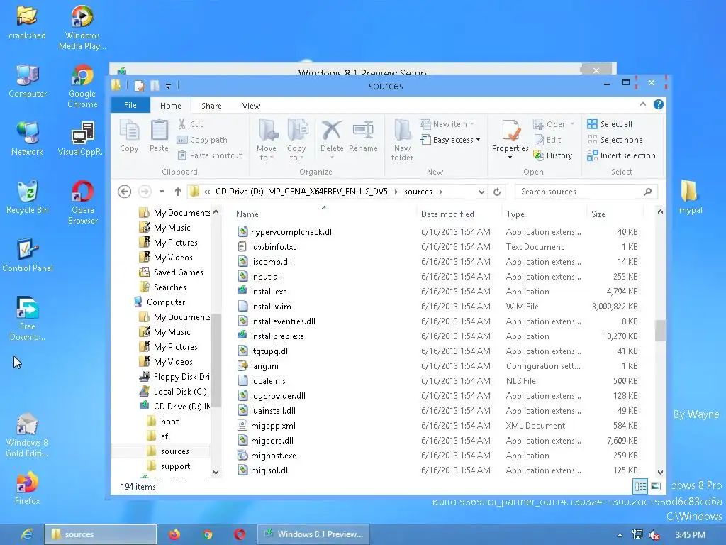Switch to the View tab
Image resolution: width=726 pixels, height=545 pixels.
pyautogui.click(x=251, y=106)
